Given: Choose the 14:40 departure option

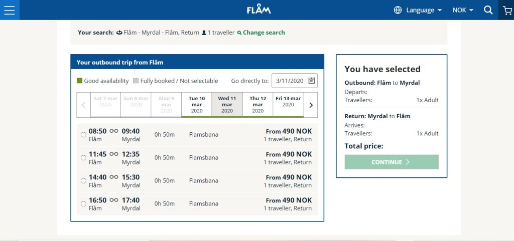Looking at the screenshot, I should (x=83, y=181).
